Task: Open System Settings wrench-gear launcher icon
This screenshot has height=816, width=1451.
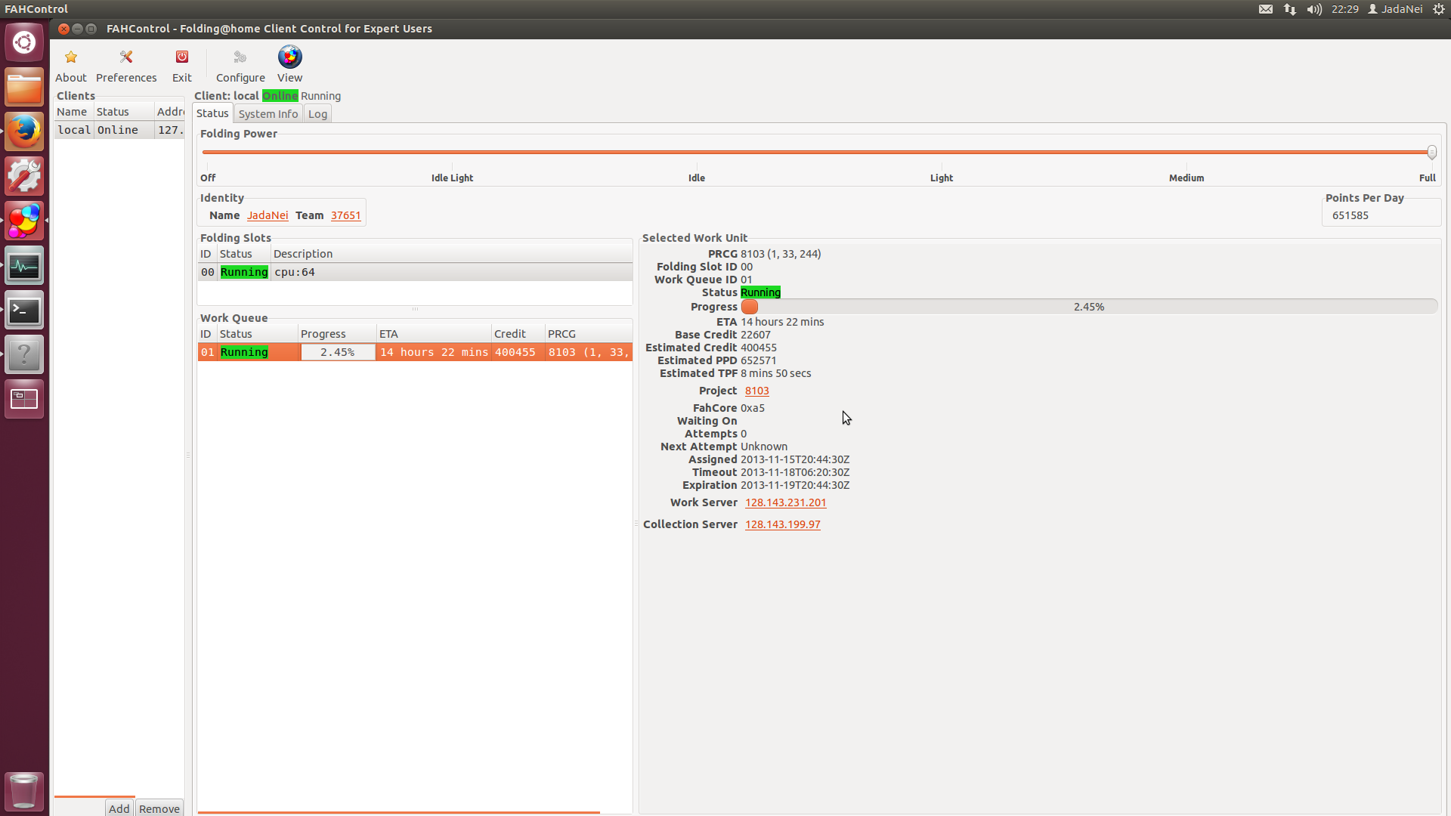Action: pos(24,176)
